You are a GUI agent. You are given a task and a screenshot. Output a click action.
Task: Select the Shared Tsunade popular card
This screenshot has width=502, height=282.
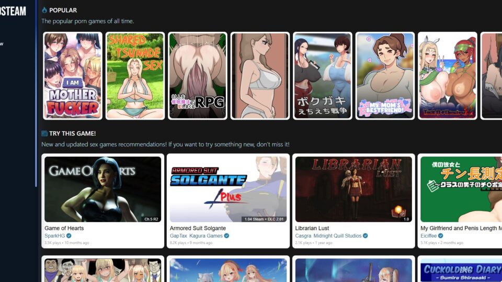pyautogui.click(x=135, y=76)
